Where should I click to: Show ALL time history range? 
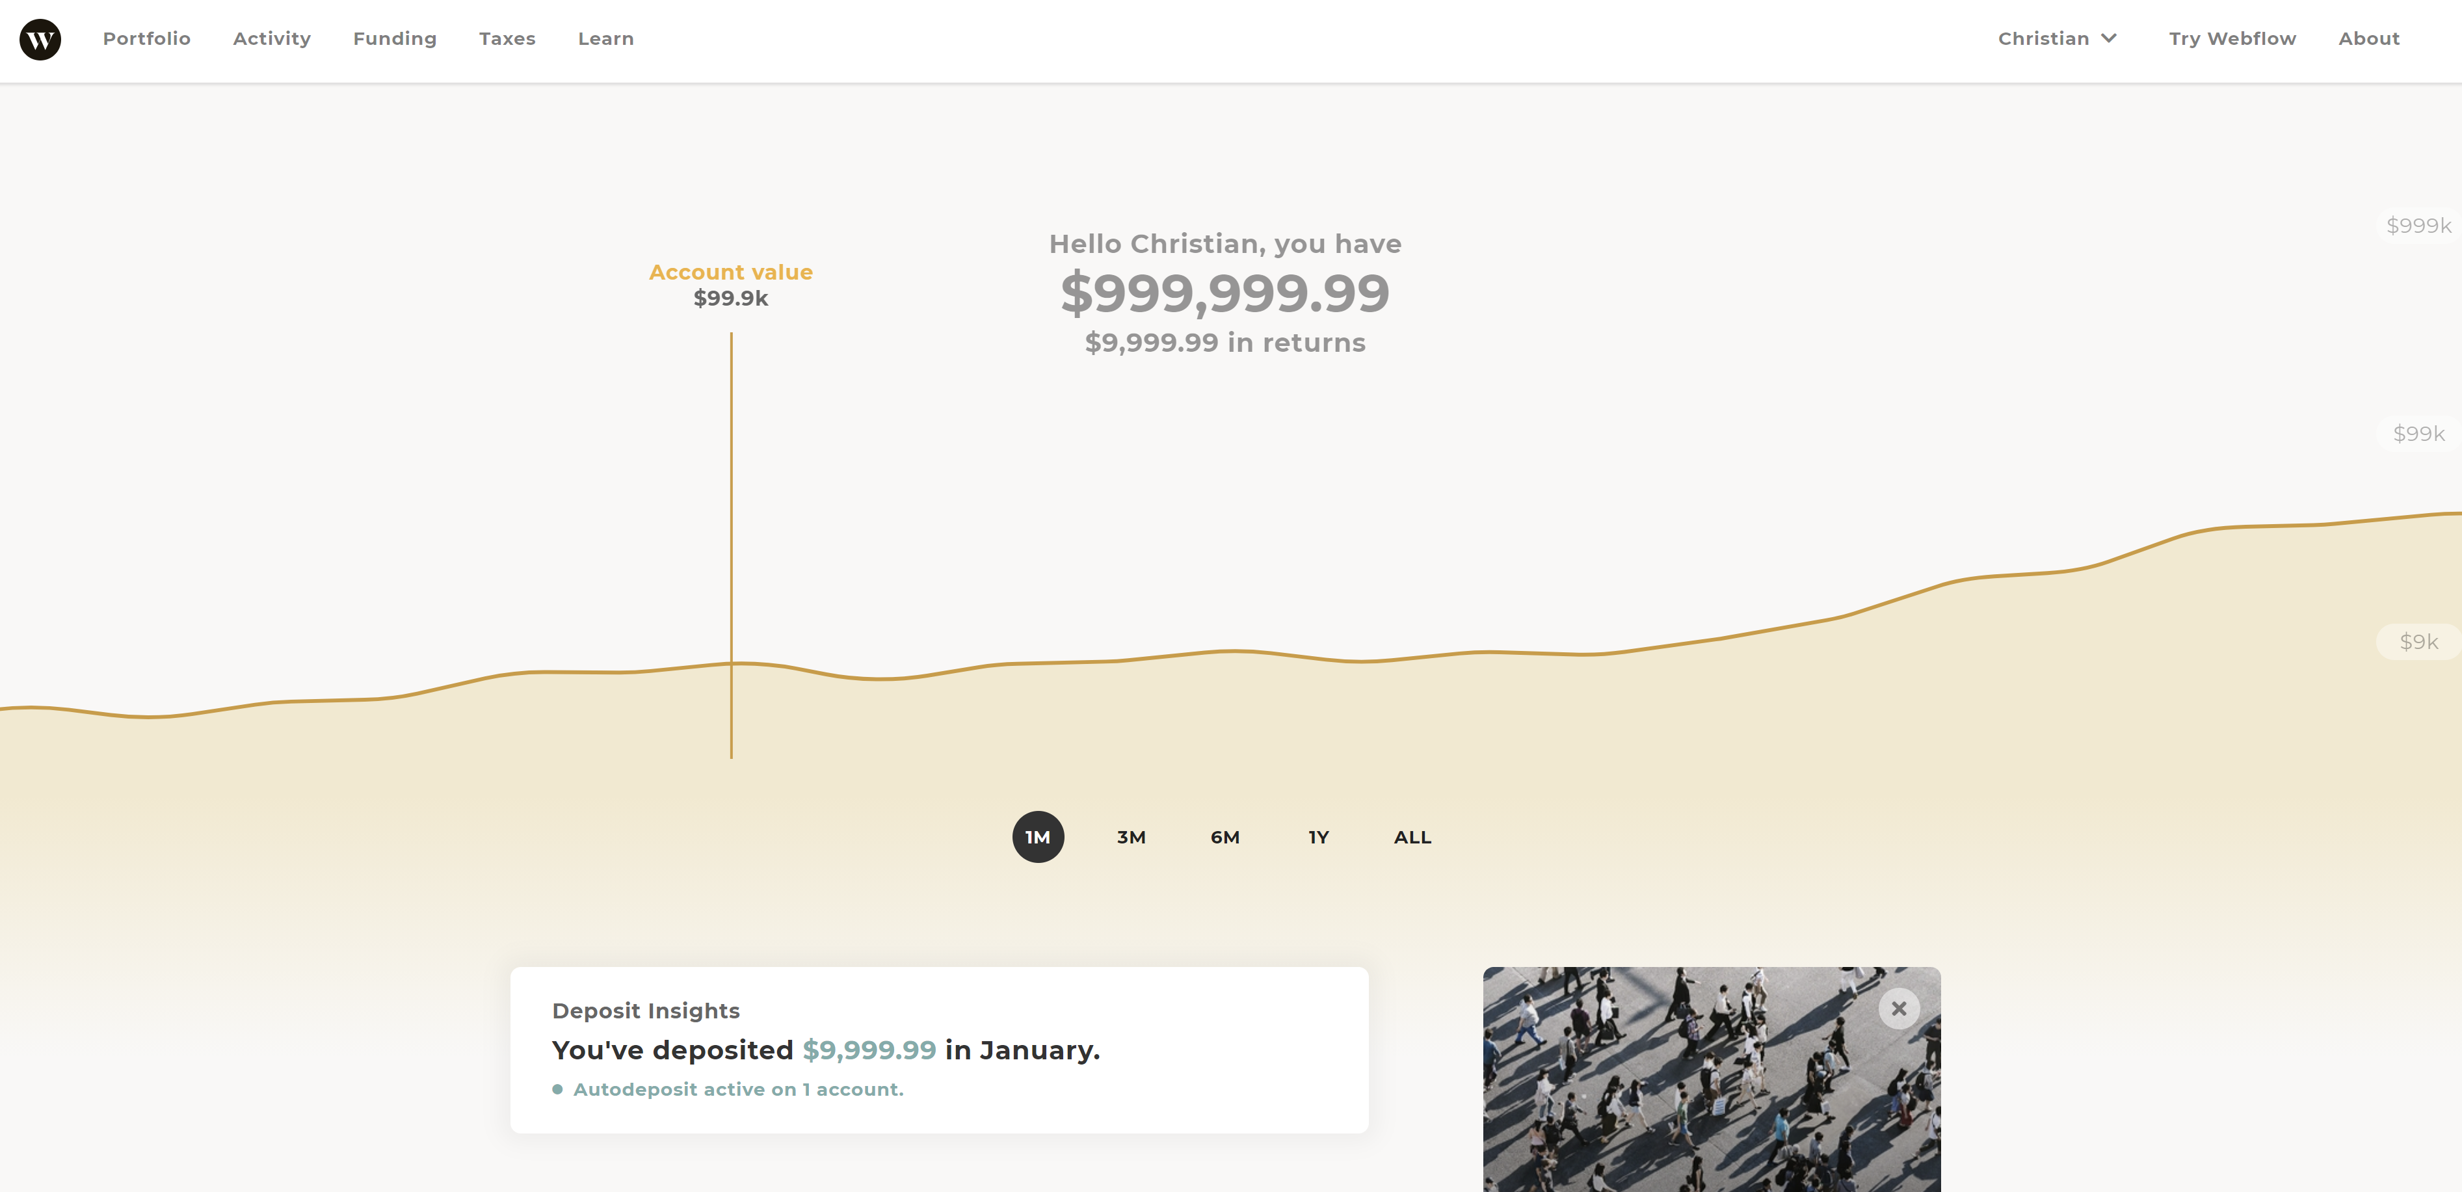coord(1412,836)
